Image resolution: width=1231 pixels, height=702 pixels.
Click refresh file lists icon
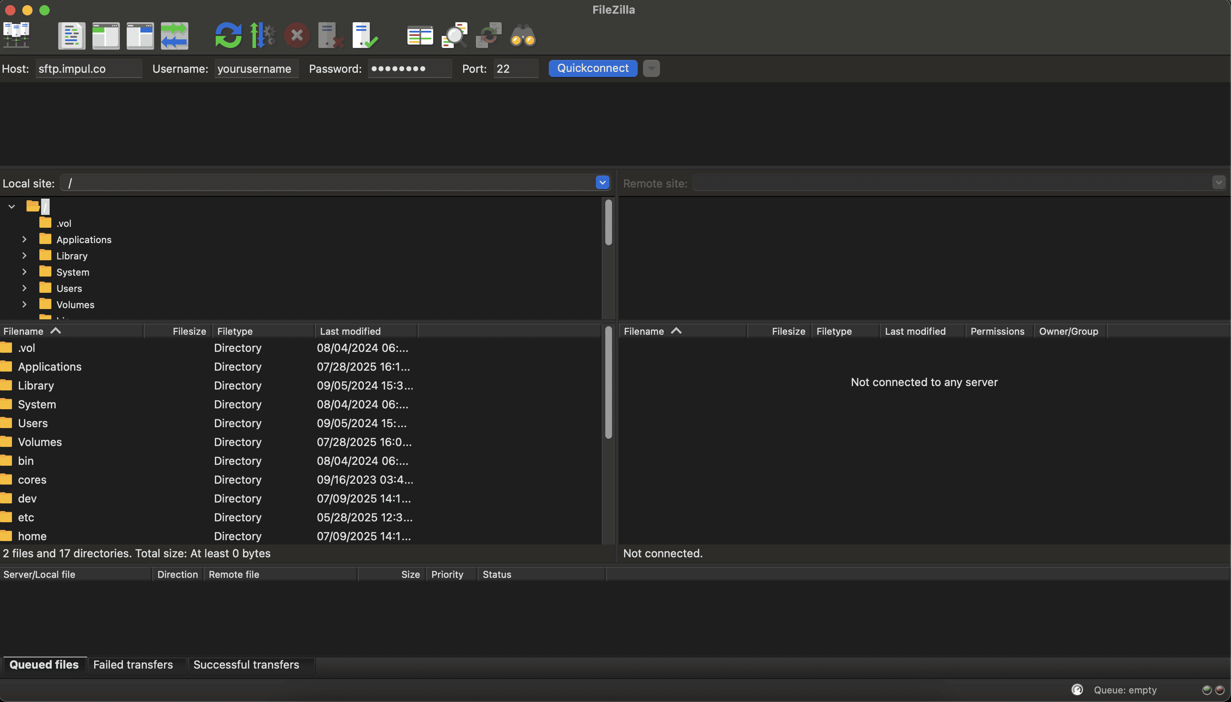(228, 35)
